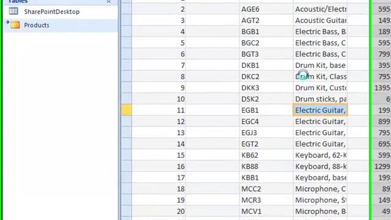Click the product code MCV1
Screen dimensions: 391x220
click(251, 211)
